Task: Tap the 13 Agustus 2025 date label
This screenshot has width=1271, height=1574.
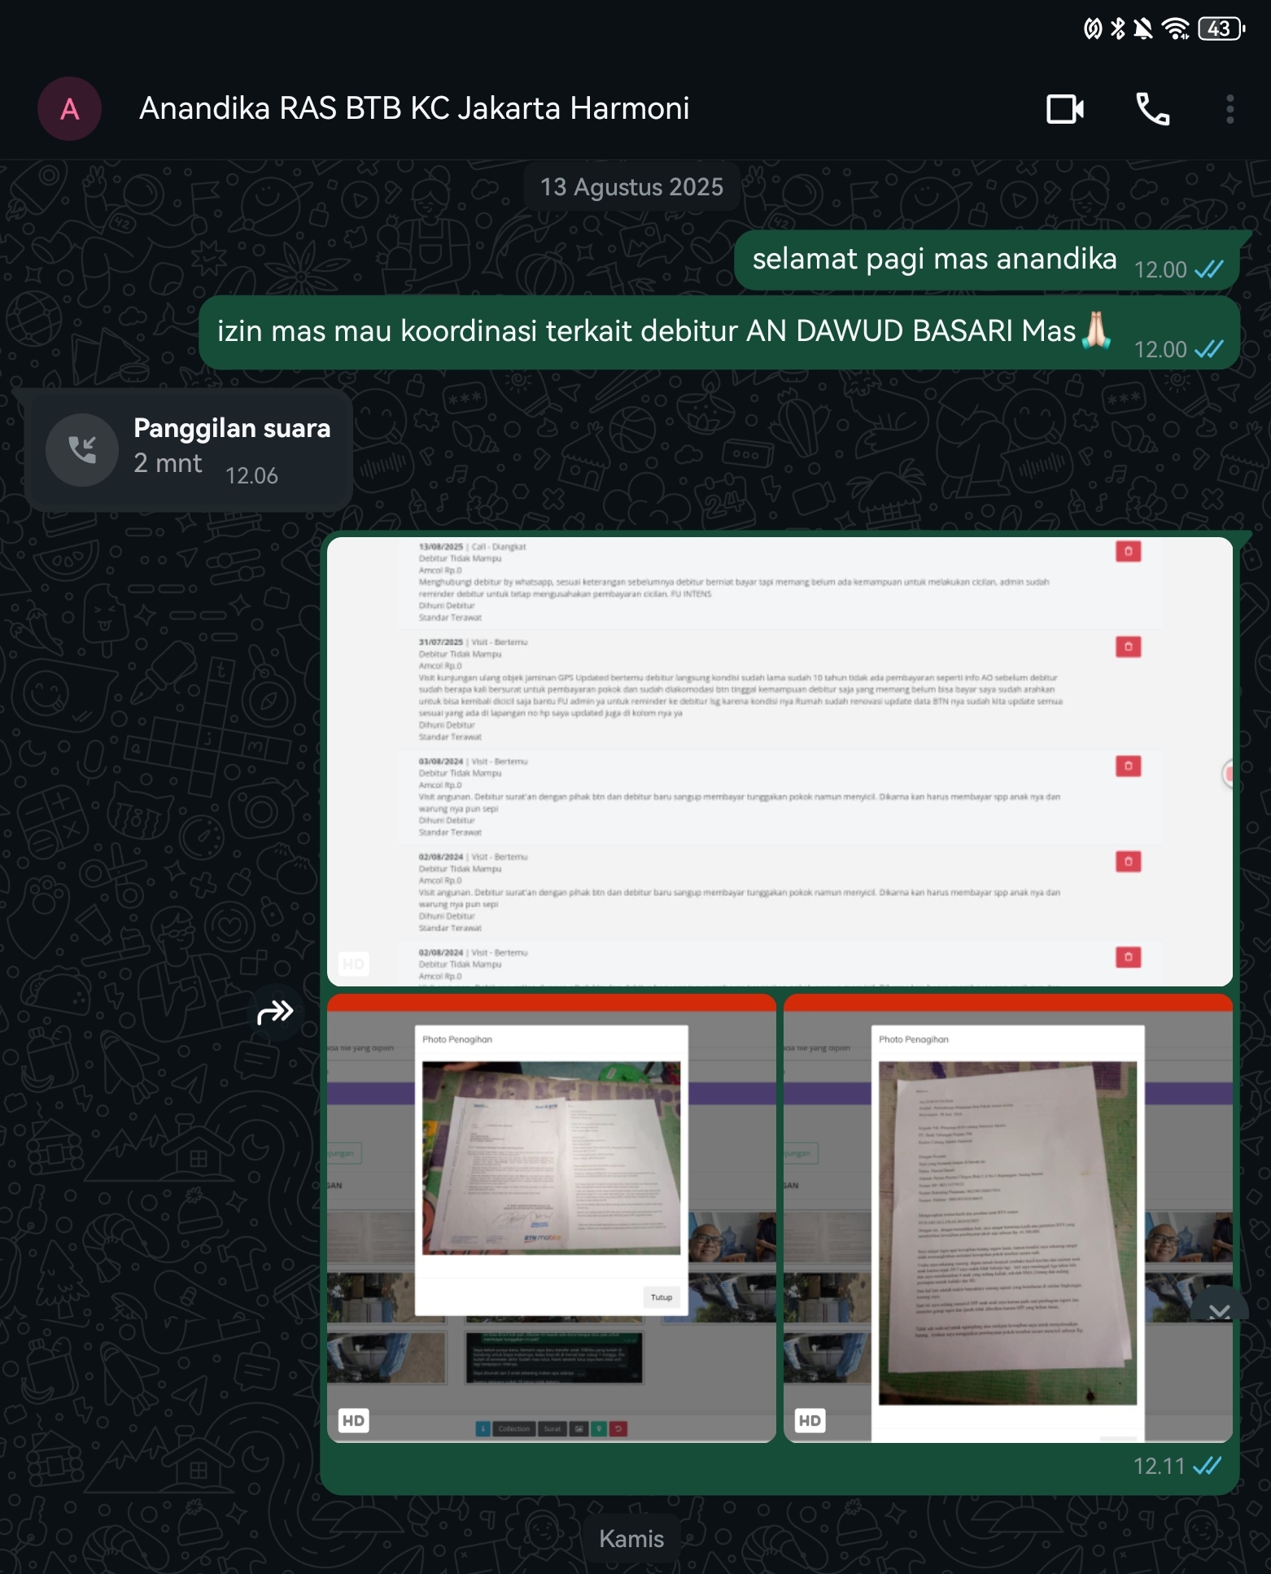Action: pos(631,187)
